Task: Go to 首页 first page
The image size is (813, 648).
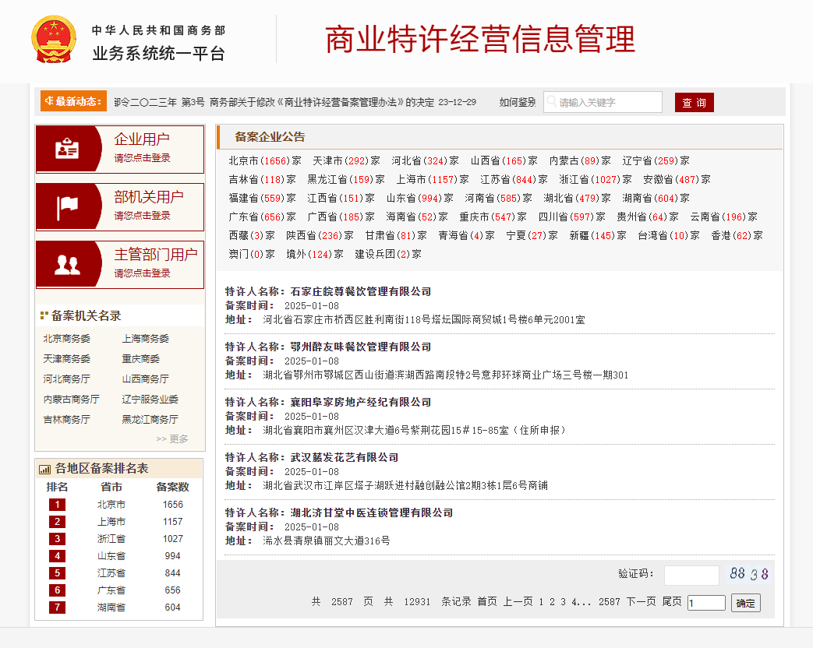Action: (487, 601)
